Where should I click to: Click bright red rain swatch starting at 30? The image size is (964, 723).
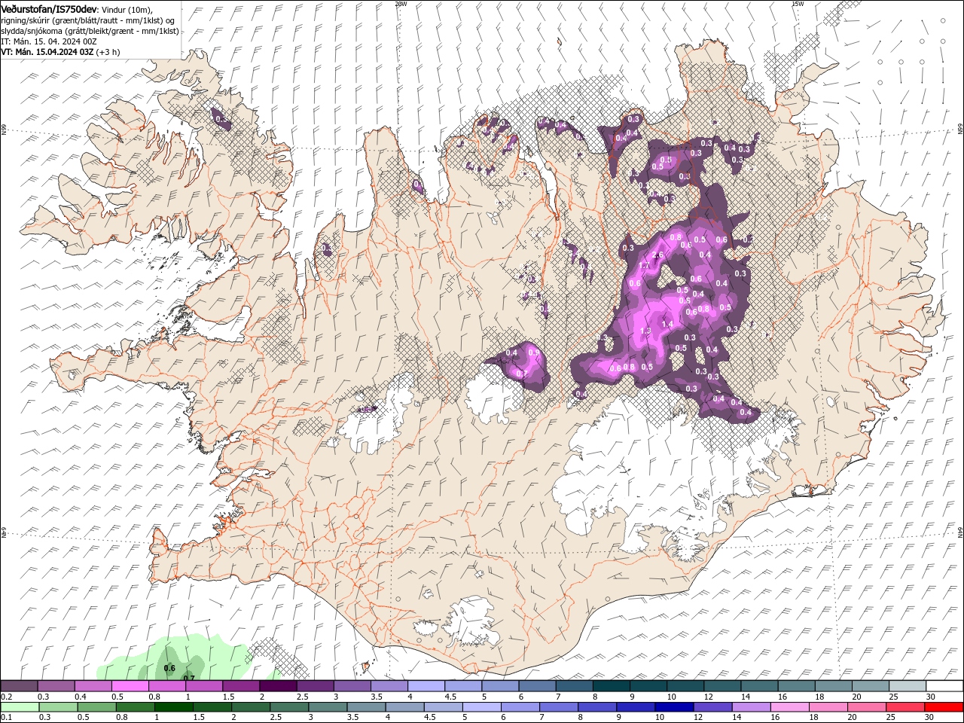(942, 707)
